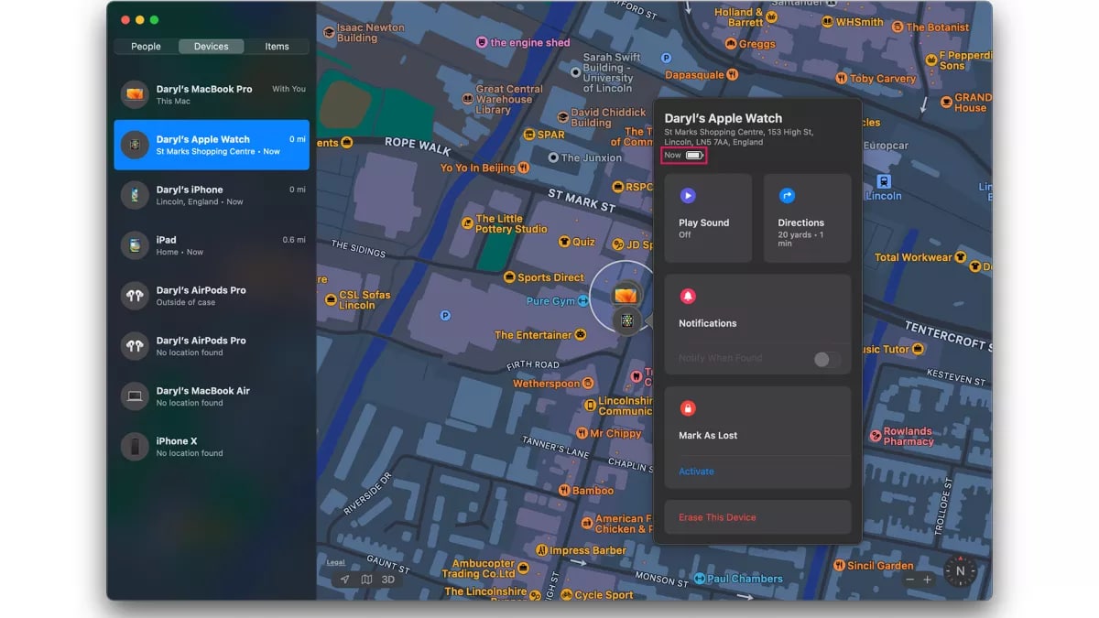Screen dimensions: 1099x618
Task: Click Paul Chambers map pin icon
Action: (699, 579)
